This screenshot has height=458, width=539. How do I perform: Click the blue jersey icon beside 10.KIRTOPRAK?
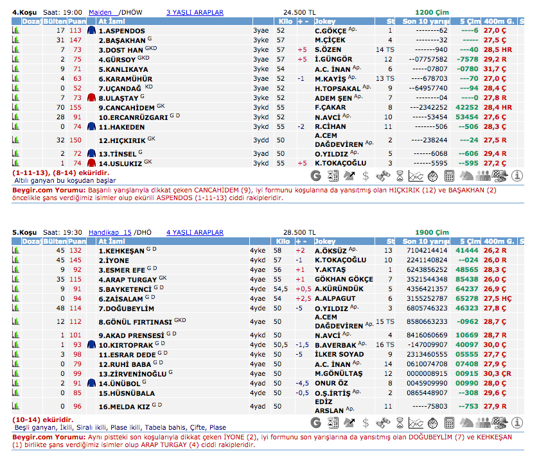tap(91, 344)
